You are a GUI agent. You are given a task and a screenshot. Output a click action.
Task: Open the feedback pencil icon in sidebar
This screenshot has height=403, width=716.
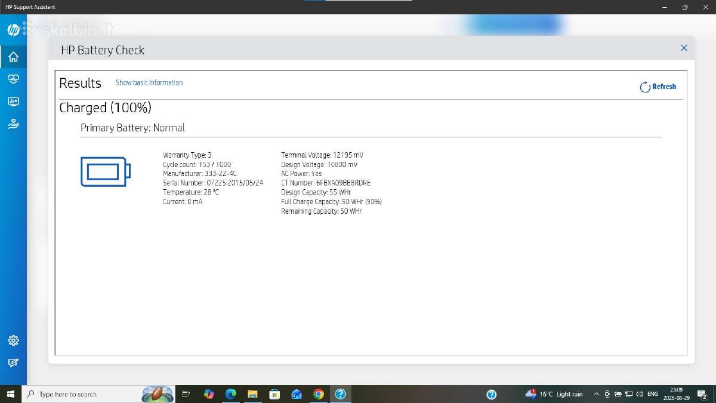pyautogui.click(x=13, y=362)
